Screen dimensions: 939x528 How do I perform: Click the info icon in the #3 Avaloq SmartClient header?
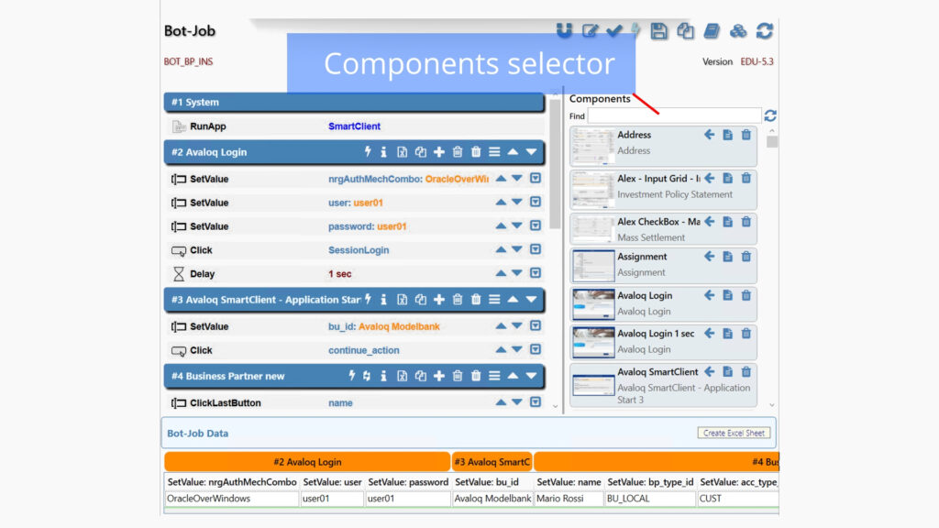click(384, 300)
